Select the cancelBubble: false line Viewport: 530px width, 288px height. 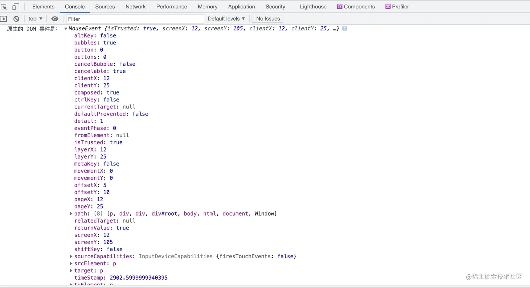105,64
